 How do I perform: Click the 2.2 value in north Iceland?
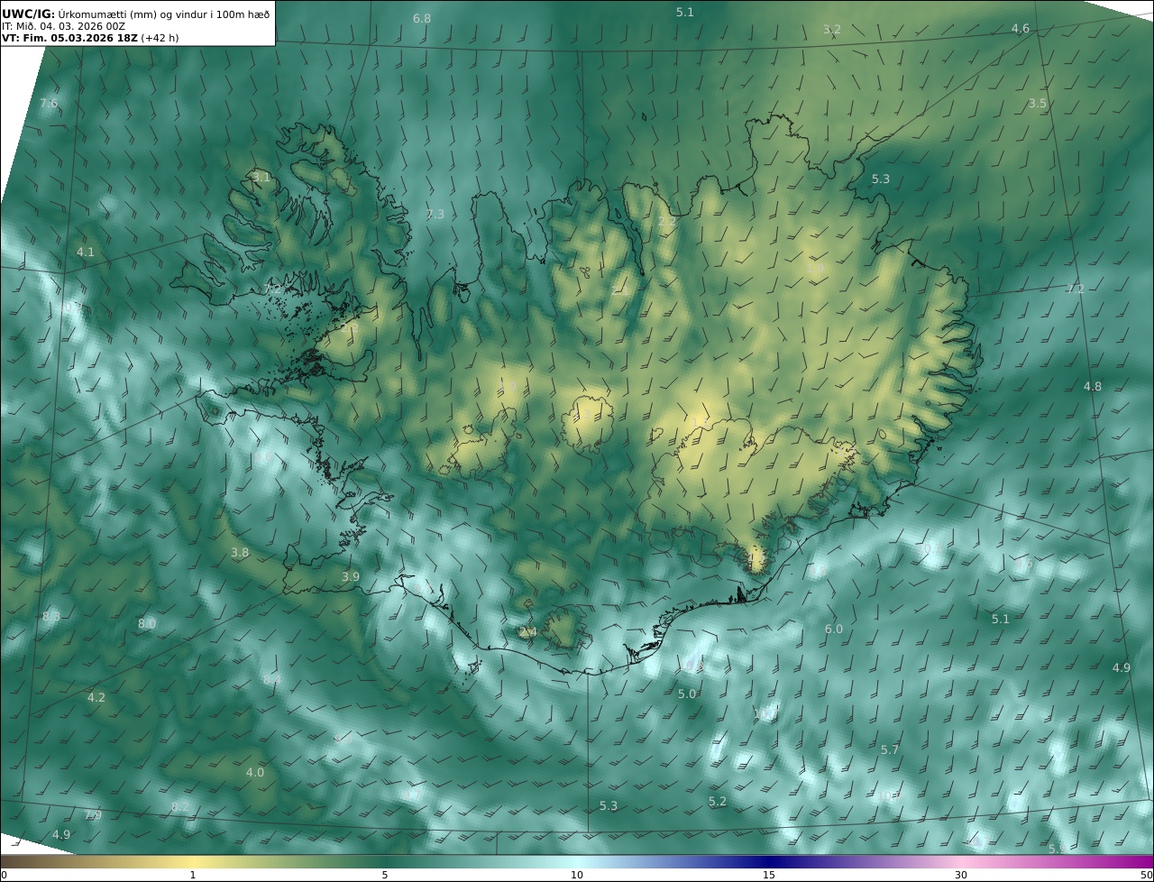667,222
